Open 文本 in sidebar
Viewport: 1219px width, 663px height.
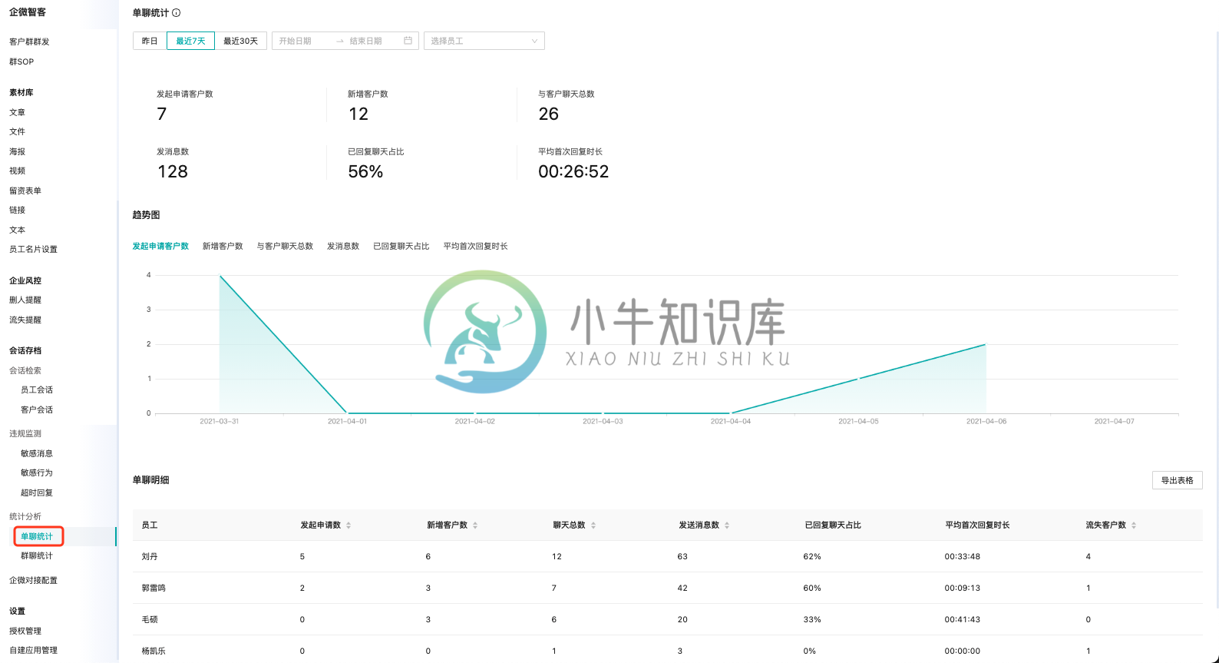[x=17, y=230]
